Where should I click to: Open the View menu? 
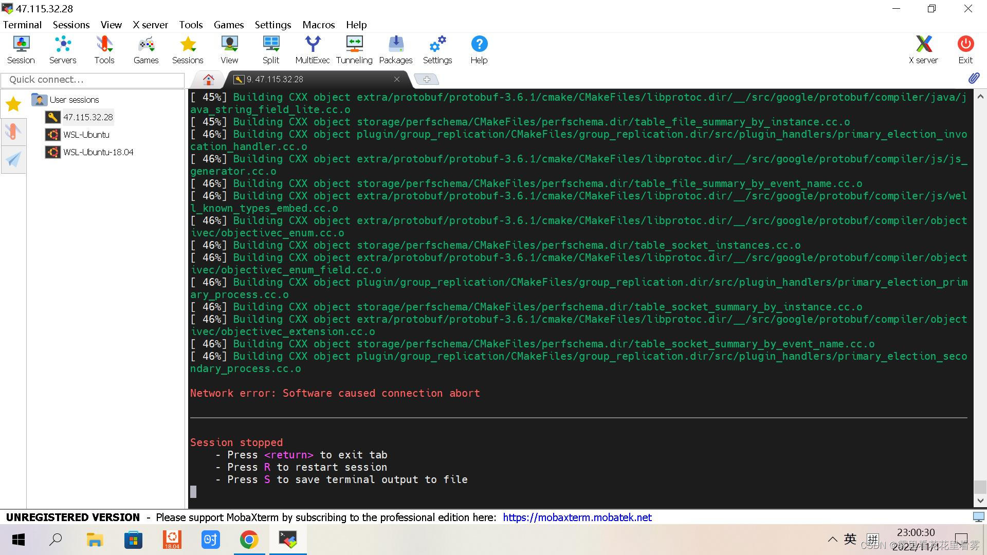(111, 25)
